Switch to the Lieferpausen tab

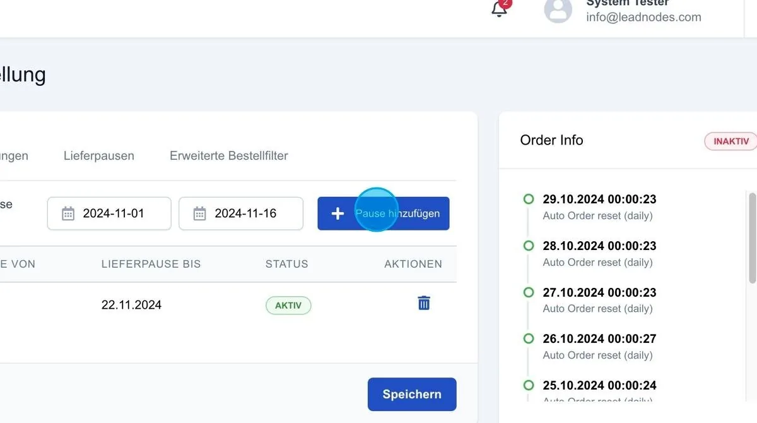pos(99,155)
